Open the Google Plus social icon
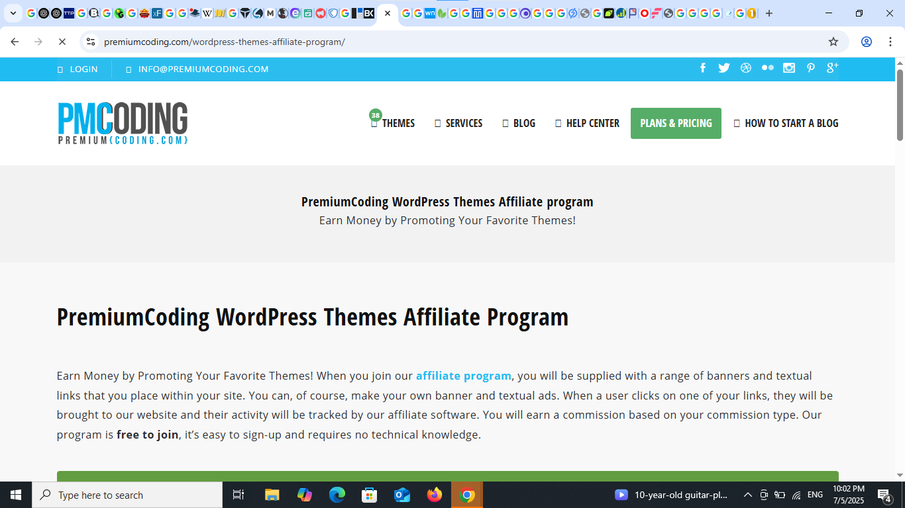Viewport: 905px width, 508px height. [832, 68]
